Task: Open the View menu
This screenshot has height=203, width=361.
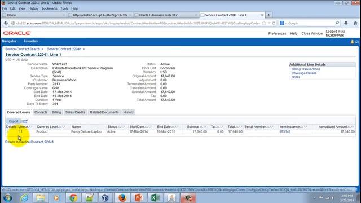Action: [22, 8]
